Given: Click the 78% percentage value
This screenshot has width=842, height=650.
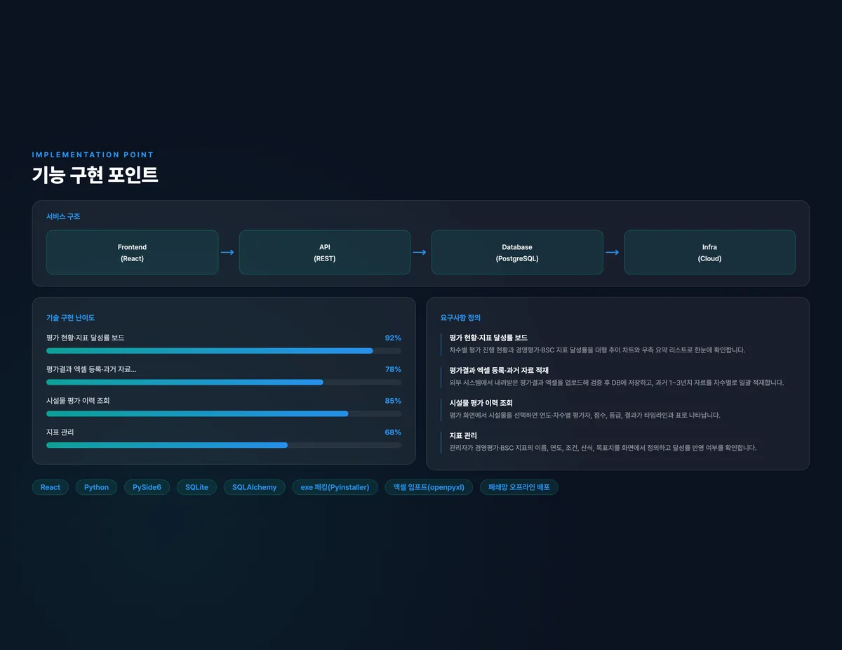Looking at the screenshot, I should point(393,369).
